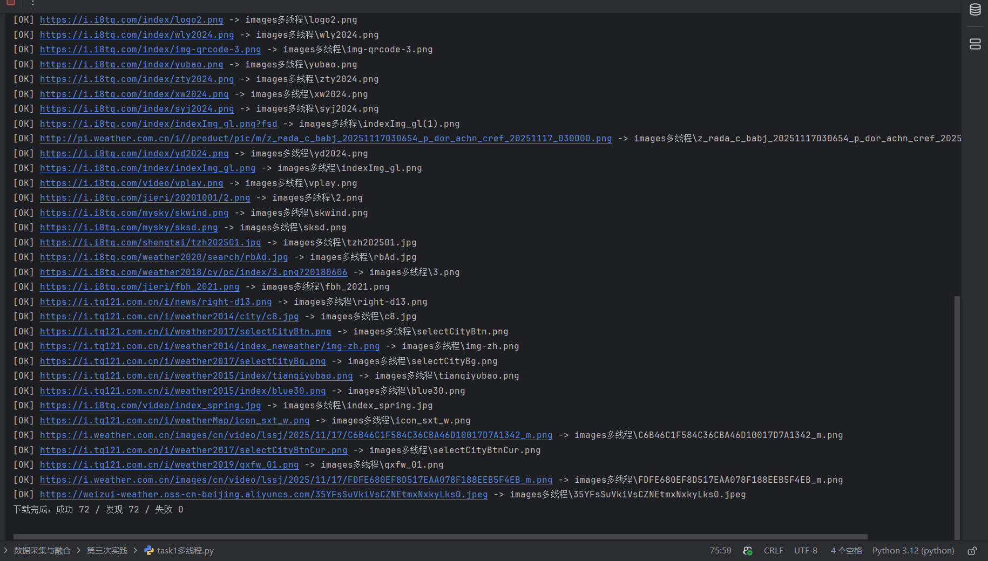The height and width of the screenshot is (561, 988).
Task: Follow the icon_sxt_w.png link
Action: point(174,421)
